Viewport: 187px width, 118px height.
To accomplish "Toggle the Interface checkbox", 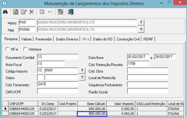I will coord(25,49).
